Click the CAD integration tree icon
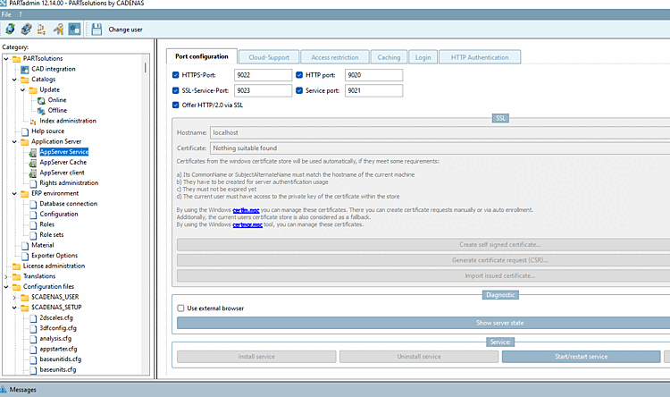 pos(25,69)
